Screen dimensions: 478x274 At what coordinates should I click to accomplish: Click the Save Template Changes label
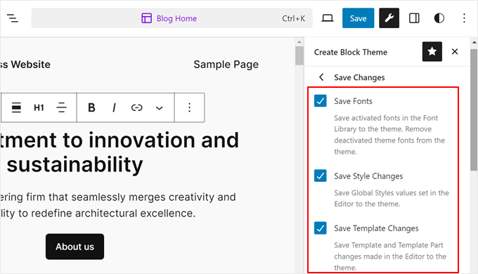pos(376,228)
